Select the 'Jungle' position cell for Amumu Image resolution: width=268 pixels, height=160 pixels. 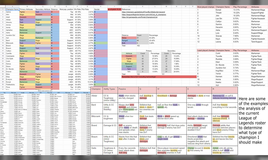[x=66, y=22]
